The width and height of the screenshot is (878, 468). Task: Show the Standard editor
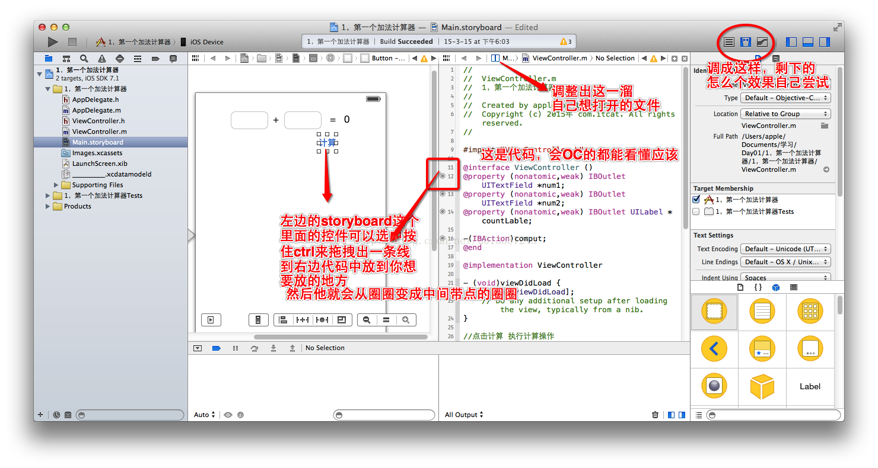[729, 42]
